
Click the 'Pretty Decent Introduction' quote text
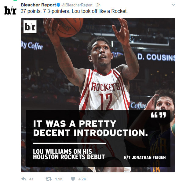pyautogui.click(x=90, y=128)
